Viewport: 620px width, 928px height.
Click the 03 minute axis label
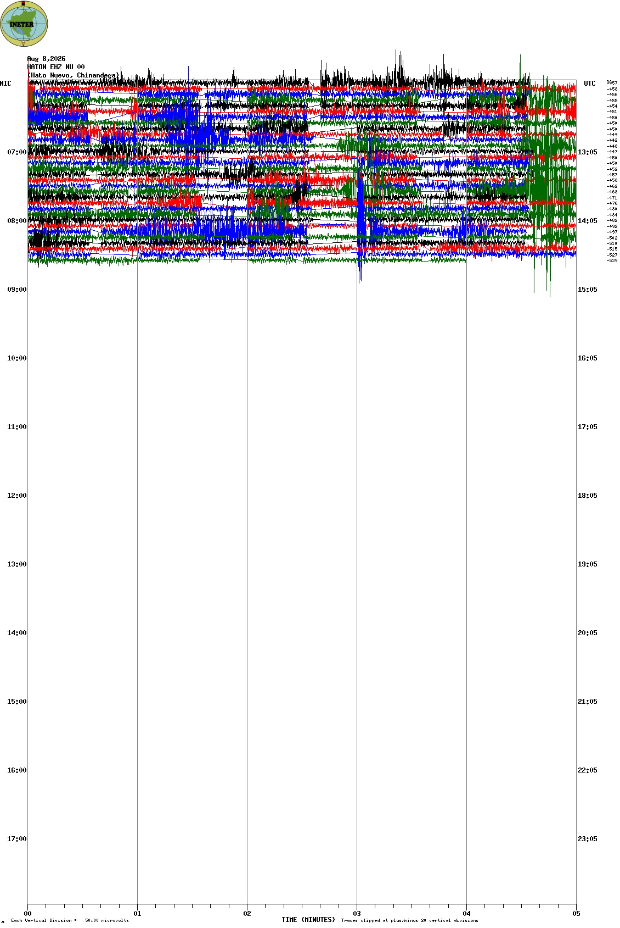pyautogui.click(x=357, y=914)
